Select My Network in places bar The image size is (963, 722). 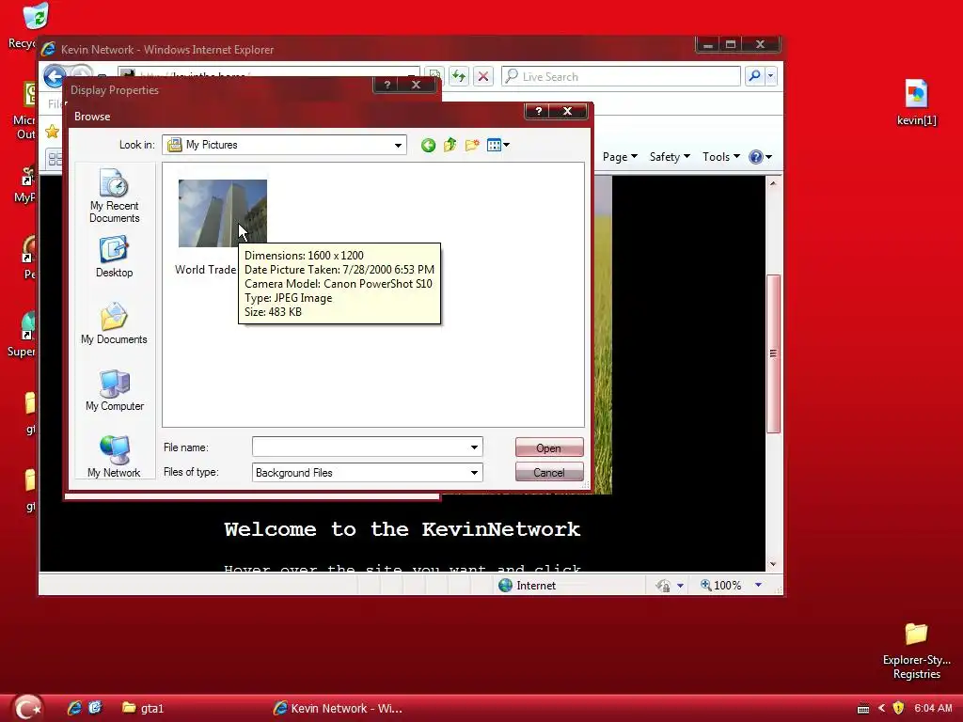[x=114, y=457]
